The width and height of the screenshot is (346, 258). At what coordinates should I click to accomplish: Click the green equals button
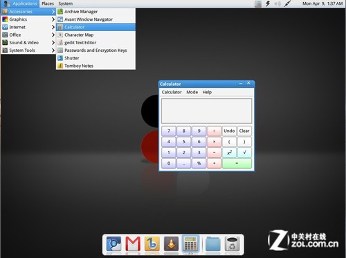pos(237,163)
